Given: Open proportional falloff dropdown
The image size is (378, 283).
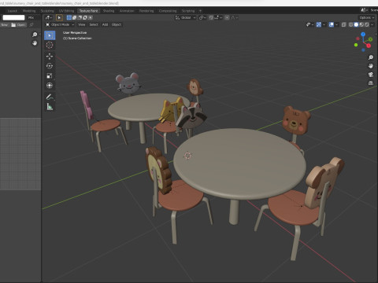Looking at the screenshot, I should click(235, 17).
